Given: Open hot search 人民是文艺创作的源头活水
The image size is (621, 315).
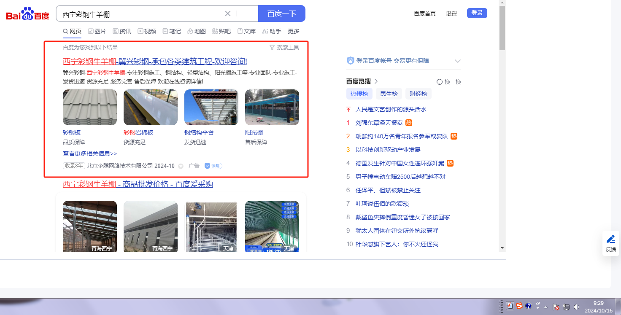Looking at the screenshot, I should click(391, 109).
